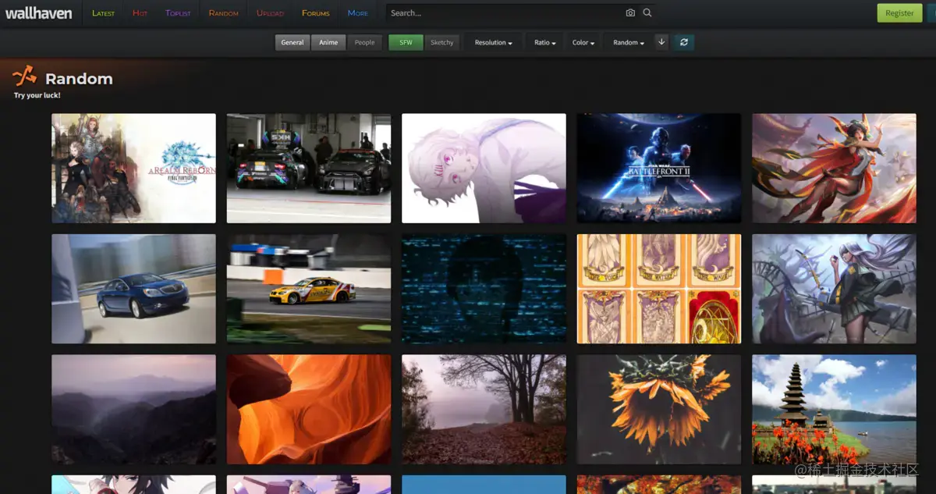Toggle the Sketchy purity filter
The height and width of the screenshot is (494, 936).
click(441, 43)
